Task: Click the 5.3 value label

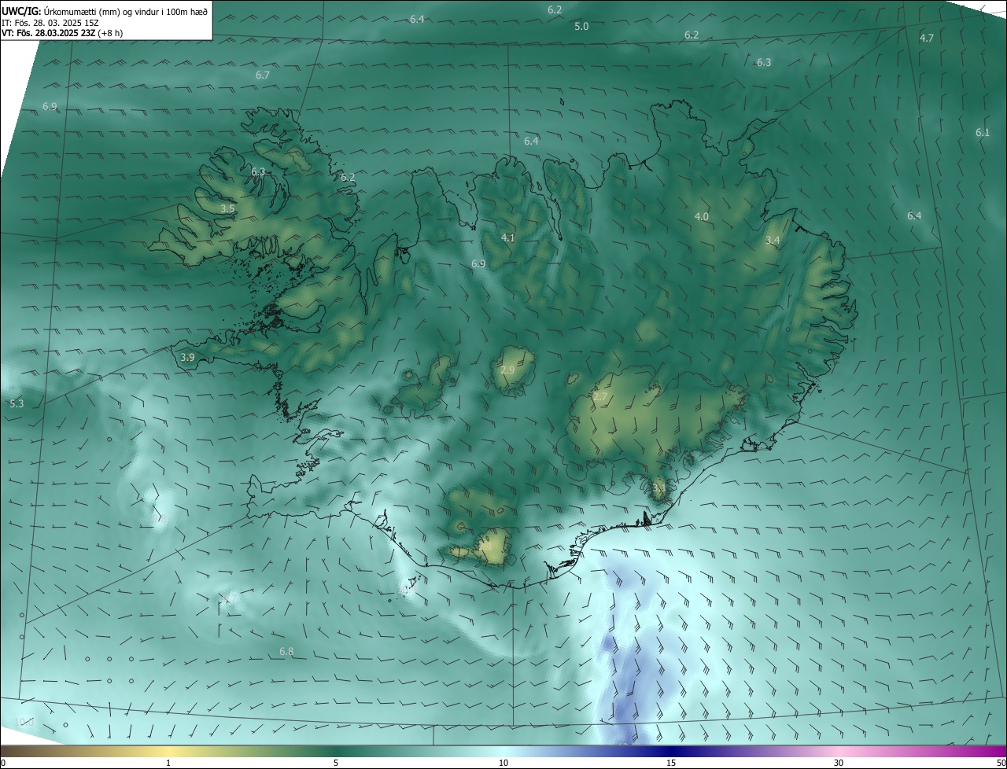Action: pyautogui.click(x=17, y=403)
